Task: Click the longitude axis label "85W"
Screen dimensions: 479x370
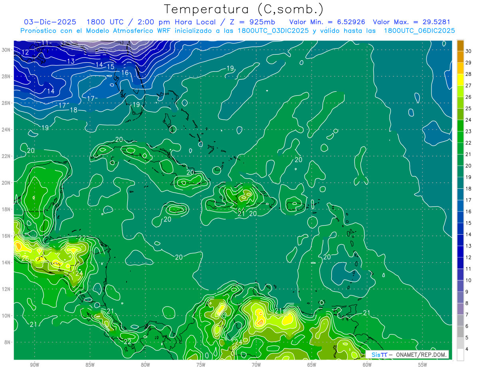Action: click(x=90, y=365)
